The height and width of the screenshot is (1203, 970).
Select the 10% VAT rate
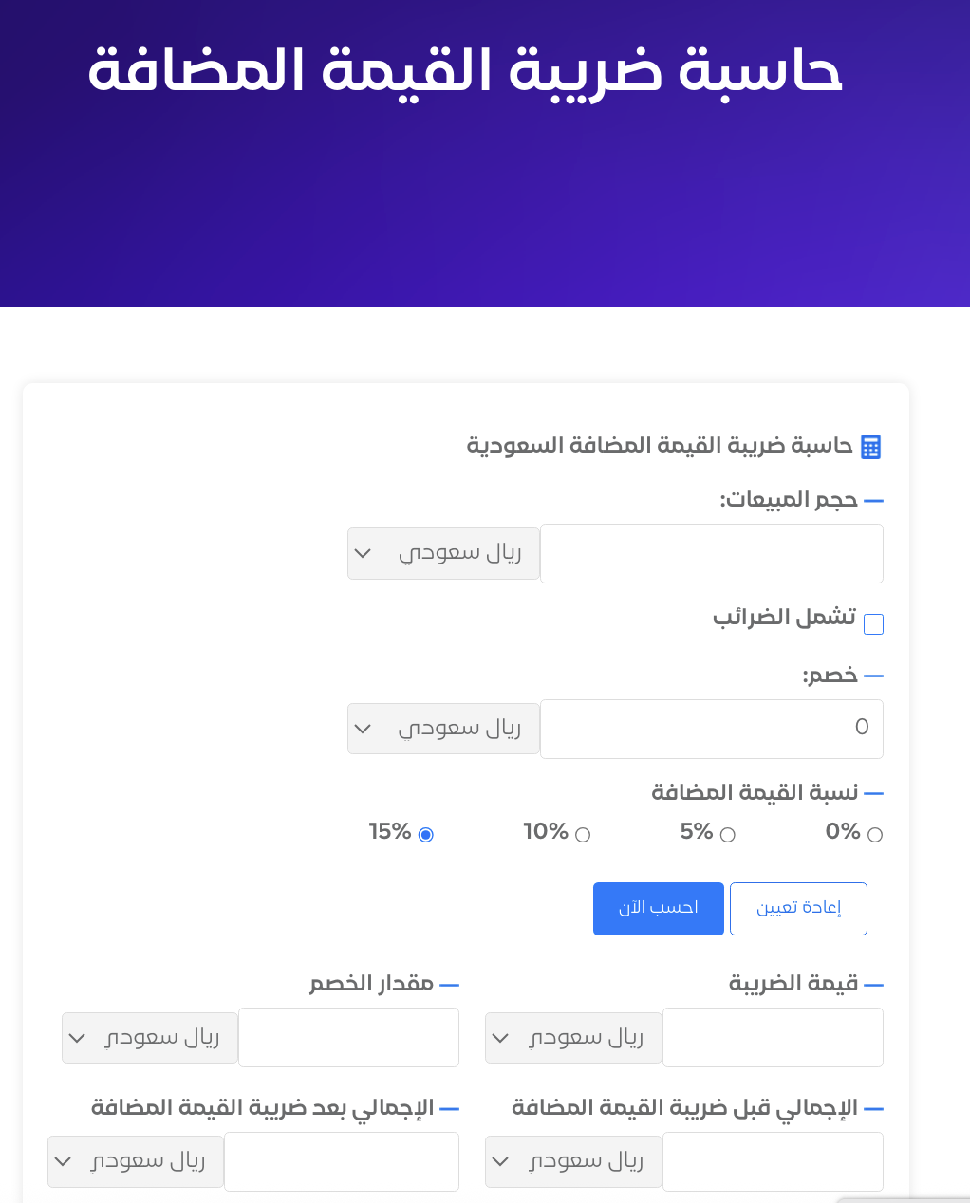click(x=582, y=833)
